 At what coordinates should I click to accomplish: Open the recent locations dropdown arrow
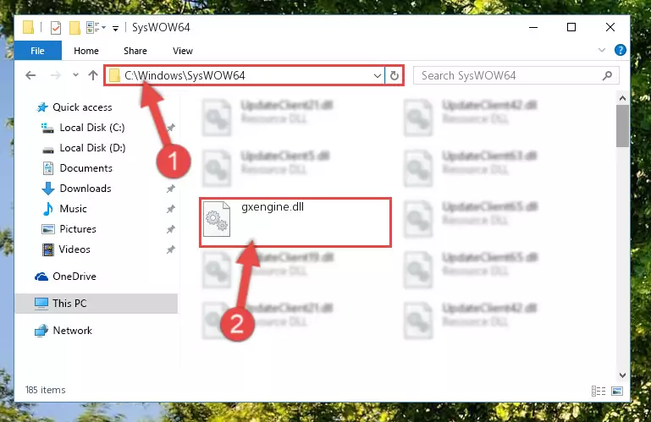[75, 75]
